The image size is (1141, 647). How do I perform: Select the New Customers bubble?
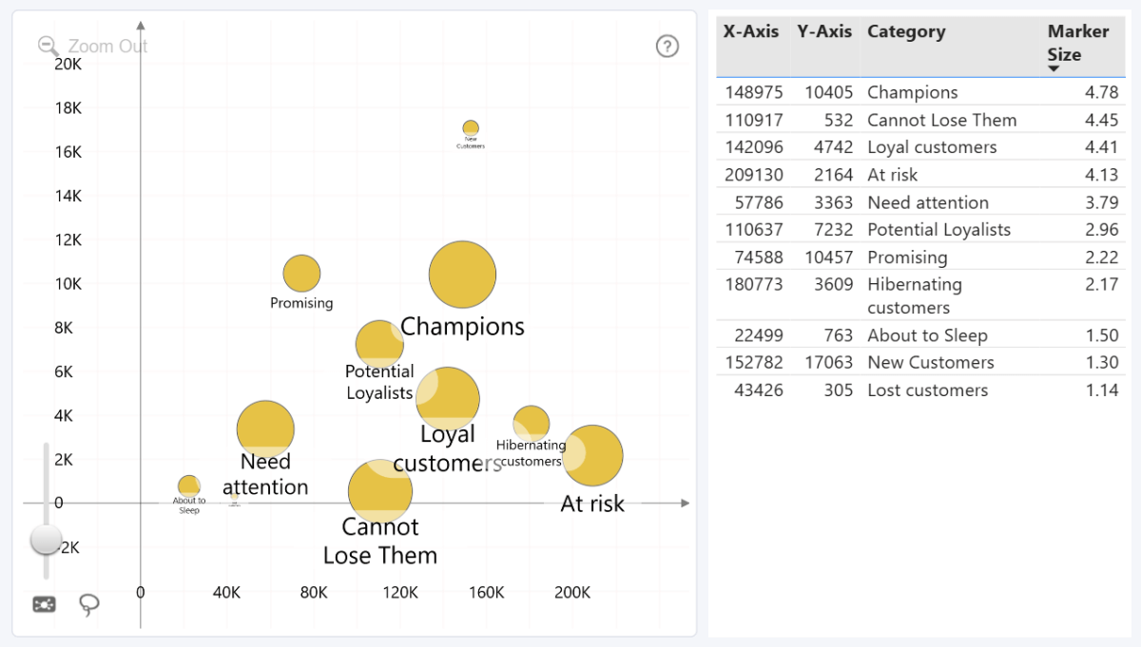pos(471,128)
